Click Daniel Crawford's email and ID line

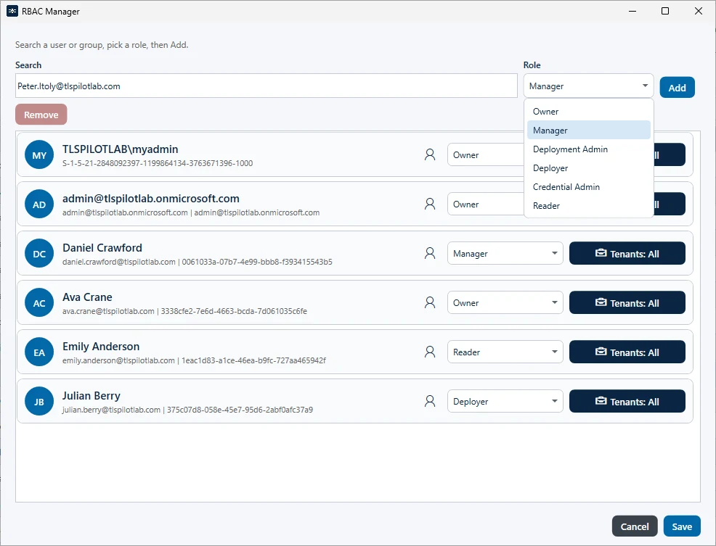[x=198, y=262]
